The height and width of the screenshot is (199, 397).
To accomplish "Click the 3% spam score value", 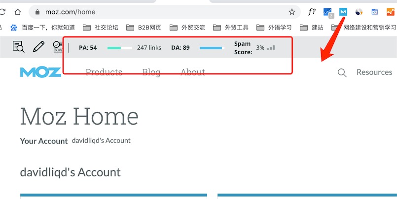I will click(260, 48).
